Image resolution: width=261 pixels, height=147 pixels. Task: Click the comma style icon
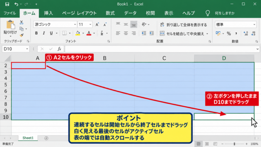pyautogui.click(x=236, y=33)
